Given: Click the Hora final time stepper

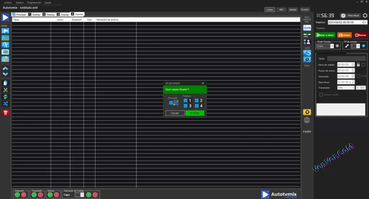Looking at the screenshot, I should pos(352,82).
